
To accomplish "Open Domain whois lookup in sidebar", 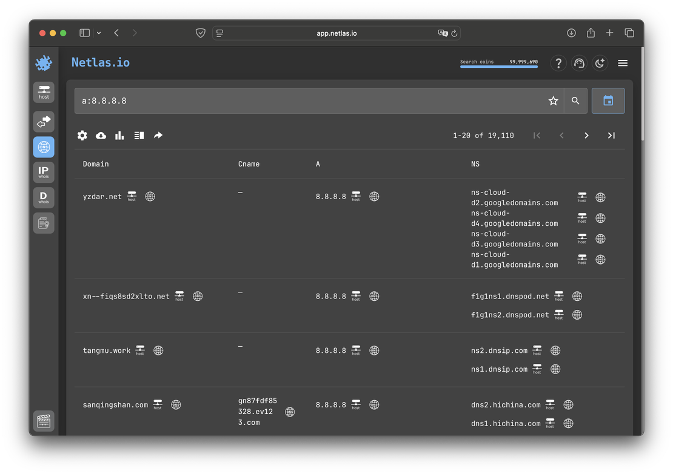I will tap(44, 198).
